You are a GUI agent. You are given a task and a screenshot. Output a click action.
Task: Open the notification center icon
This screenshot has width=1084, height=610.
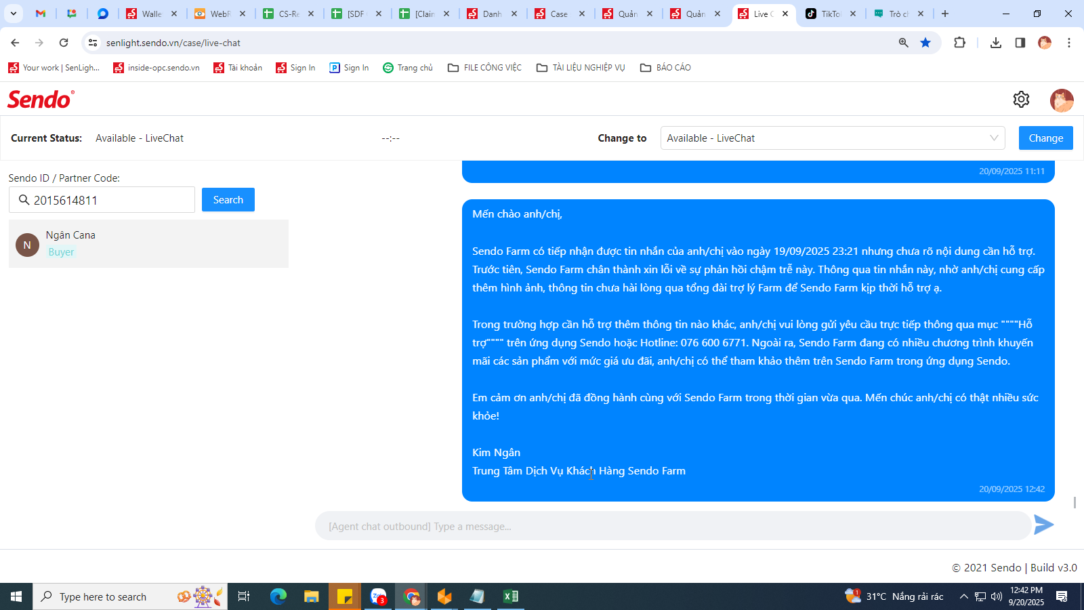tap(1062, 596)
